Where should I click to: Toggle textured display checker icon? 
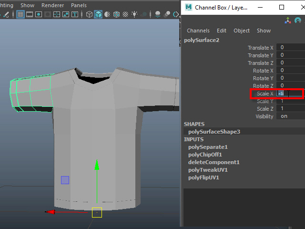coord(124,14)
